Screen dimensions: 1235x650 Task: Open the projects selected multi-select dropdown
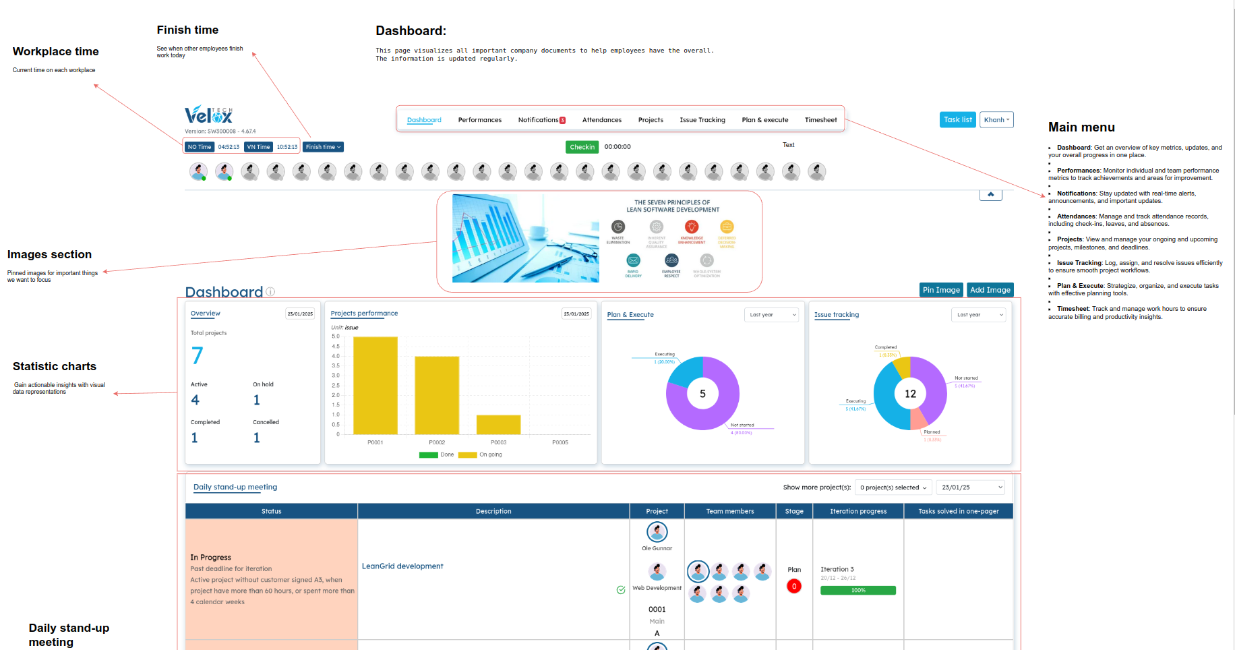tap(893, 488)
